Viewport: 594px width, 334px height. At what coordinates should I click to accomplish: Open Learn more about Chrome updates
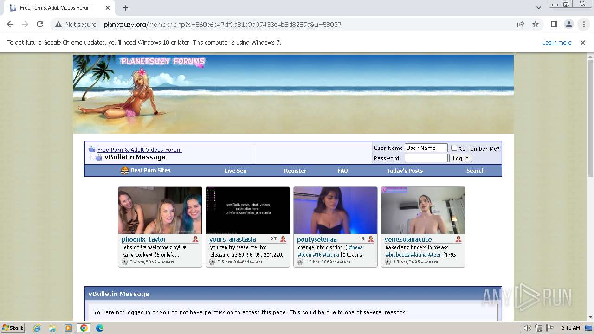pos(557,43)
